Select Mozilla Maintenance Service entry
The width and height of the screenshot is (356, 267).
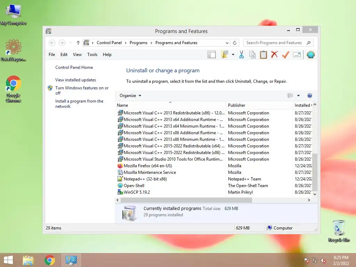click(x=150, y=172)
